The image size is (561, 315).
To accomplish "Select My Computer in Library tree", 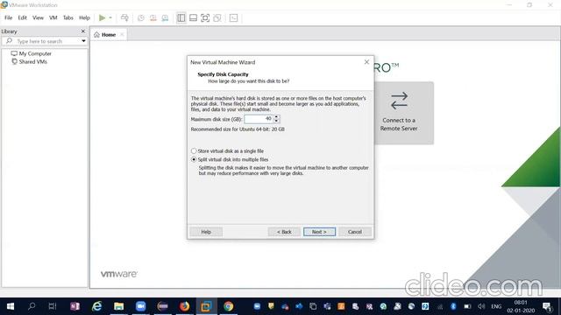I will tap(32, 53).
